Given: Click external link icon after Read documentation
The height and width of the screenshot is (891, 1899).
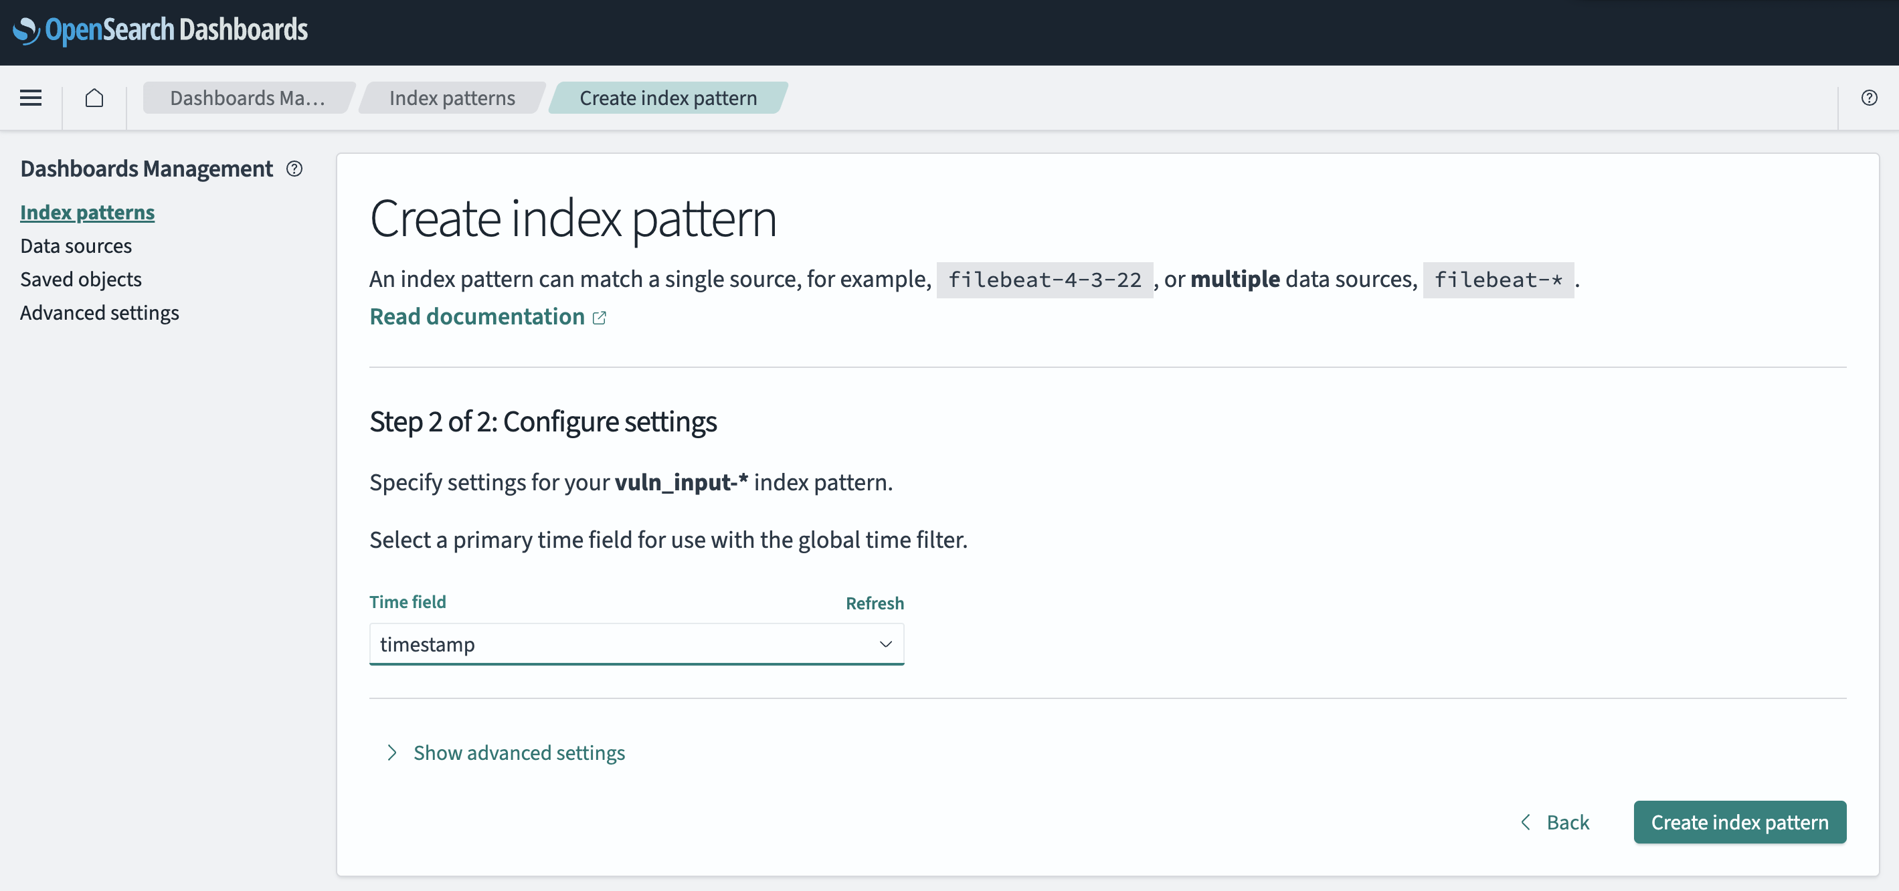Looking at the screenshot, I should (x=600, y=318).
